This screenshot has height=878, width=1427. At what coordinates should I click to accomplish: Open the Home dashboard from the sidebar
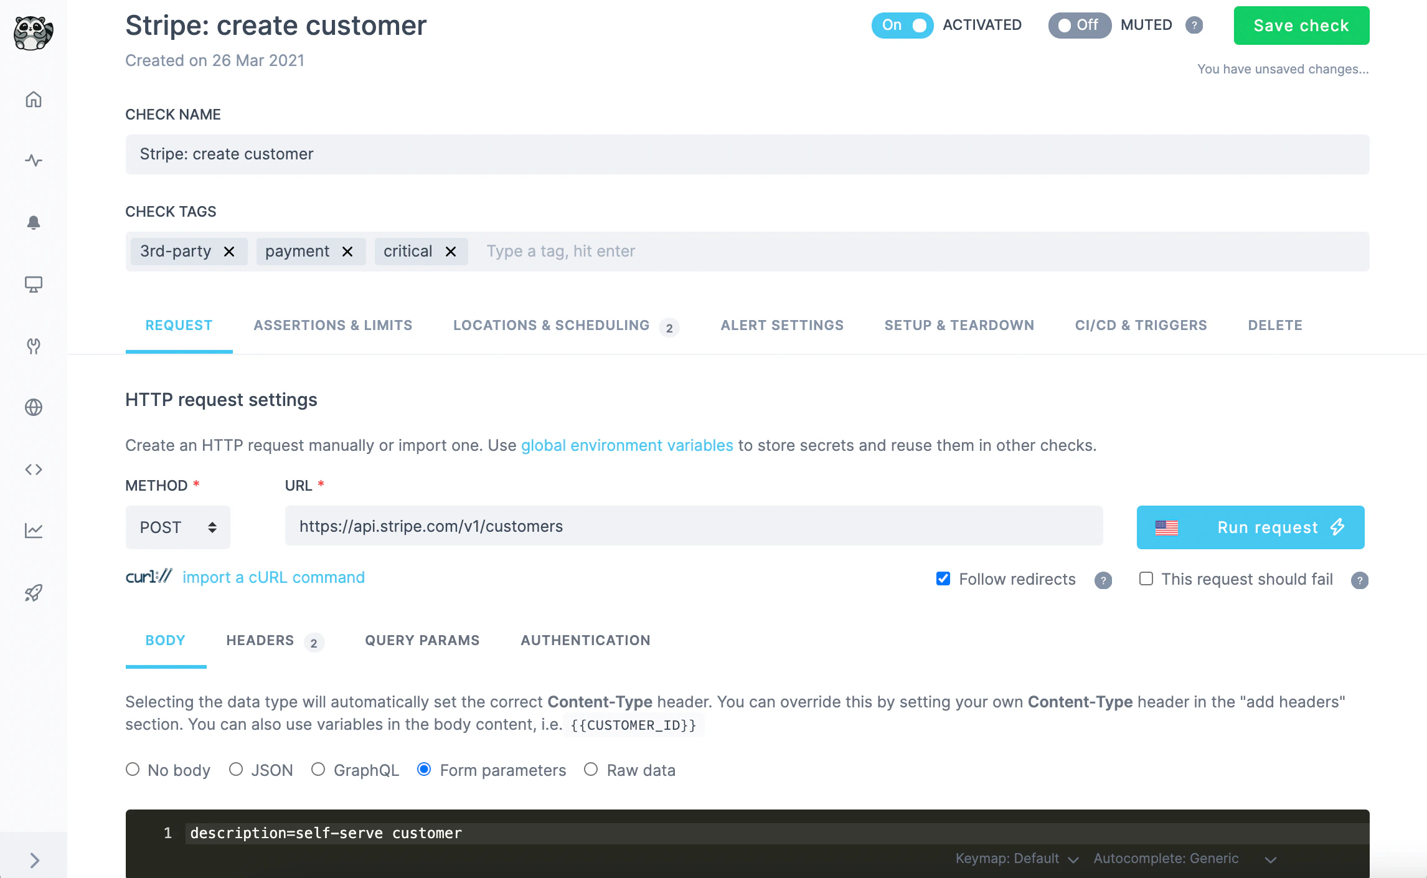tap(34, 99)
